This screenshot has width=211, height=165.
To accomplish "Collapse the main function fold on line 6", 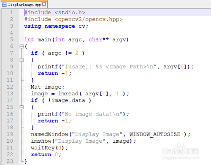I will pos(22,46).
